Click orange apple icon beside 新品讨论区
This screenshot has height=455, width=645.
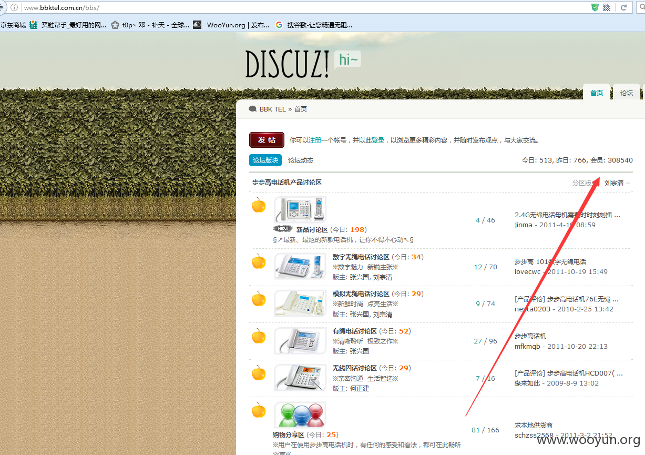pyautogui.click(x=259, y=205)
